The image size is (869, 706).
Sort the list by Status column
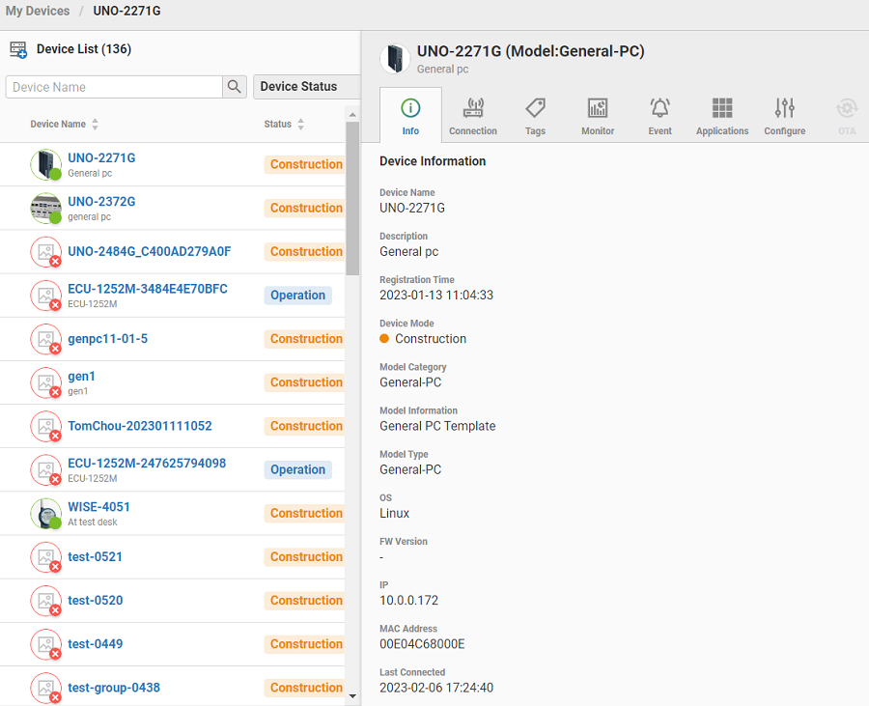click(x=284, y=125)
